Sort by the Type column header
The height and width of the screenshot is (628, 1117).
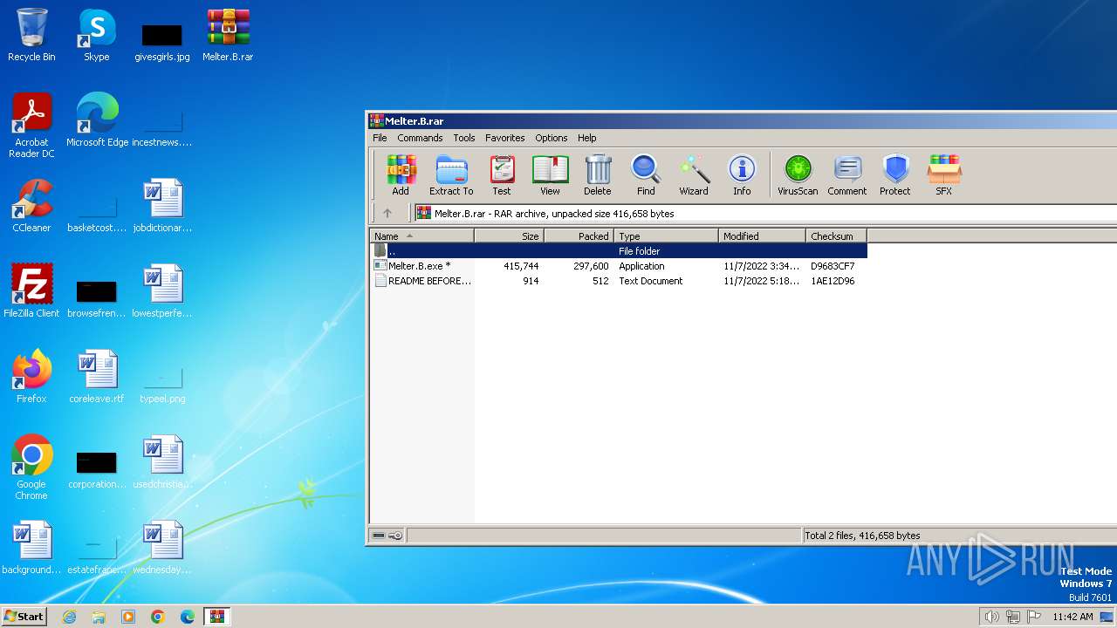coord(667,236)
